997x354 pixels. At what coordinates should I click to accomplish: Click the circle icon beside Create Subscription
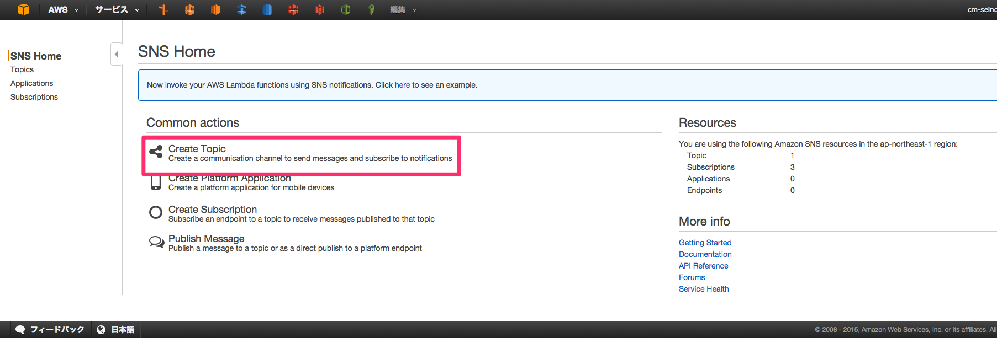click(x=156, y=212)
